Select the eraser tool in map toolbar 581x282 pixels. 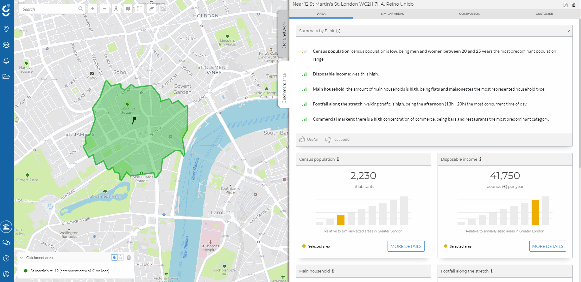pyautogui.click(x=151, y=9)
